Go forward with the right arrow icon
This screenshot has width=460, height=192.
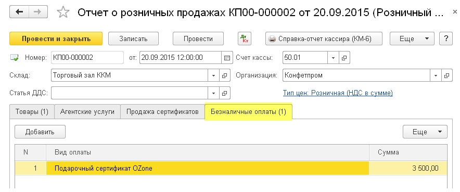(x=38, y=12)
